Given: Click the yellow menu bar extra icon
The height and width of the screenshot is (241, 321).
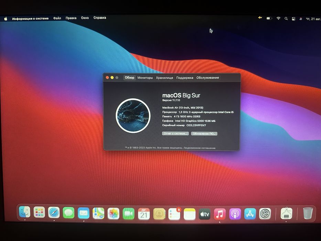Looking at the screenshot, I should point(260,18).
